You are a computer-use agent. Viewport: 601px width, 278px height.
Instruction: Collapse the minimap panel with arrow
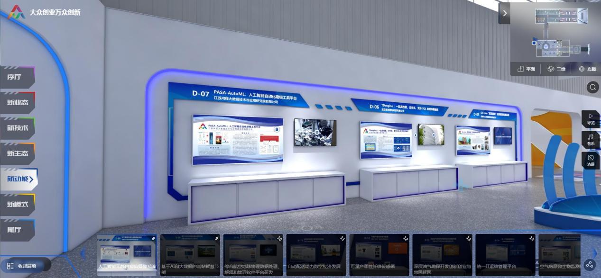[504, 13]
